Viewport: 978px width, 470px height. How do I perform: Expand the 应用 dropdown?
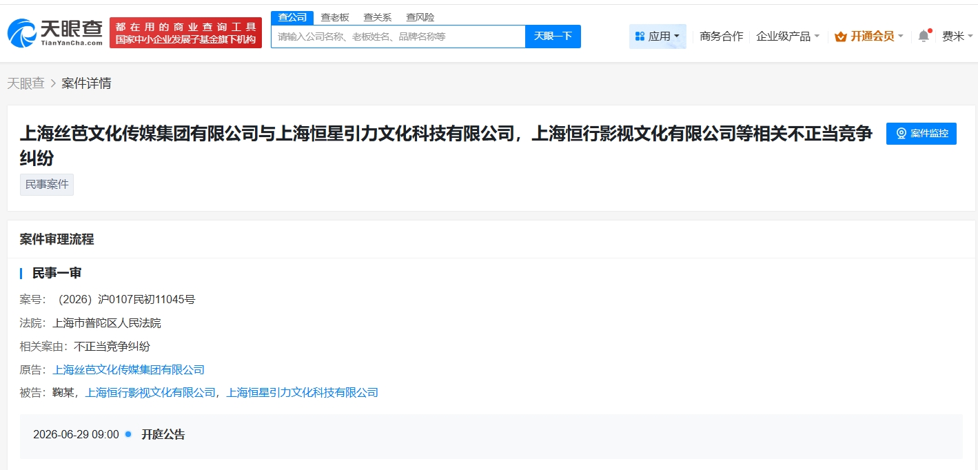pyautogui.click(x=658, y=36)
